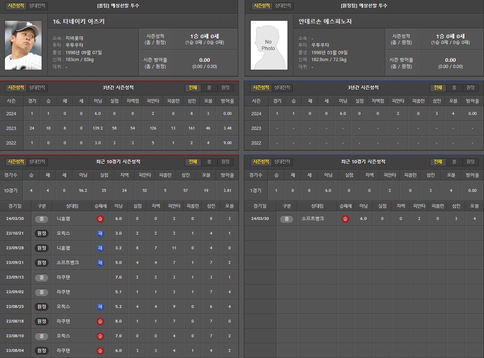Click pitcher name 안데르손 에스피노자

tap(325, 22)
